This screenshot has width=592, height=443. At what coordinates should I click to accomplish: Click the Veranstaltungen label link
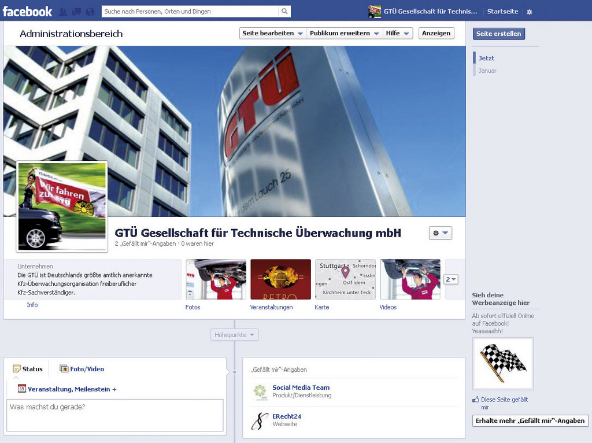click(272, 307)
